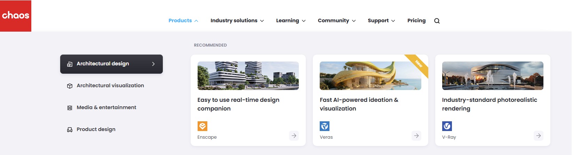Select Architectural design category

point(111,64)
